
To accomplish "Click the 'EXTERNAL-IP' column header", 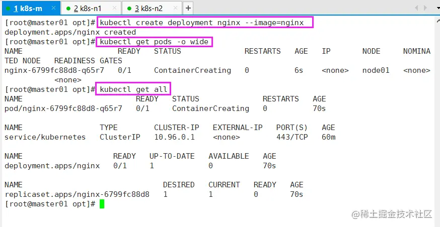I will click(x=238, y=128).
